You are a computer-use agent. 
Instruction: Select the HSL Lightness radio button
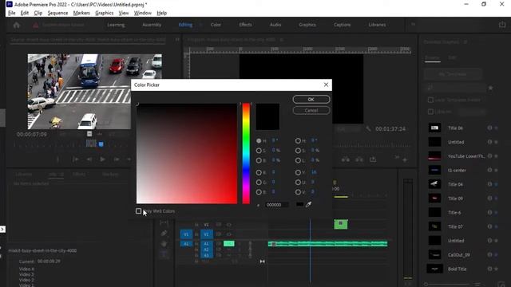[298, 160]
